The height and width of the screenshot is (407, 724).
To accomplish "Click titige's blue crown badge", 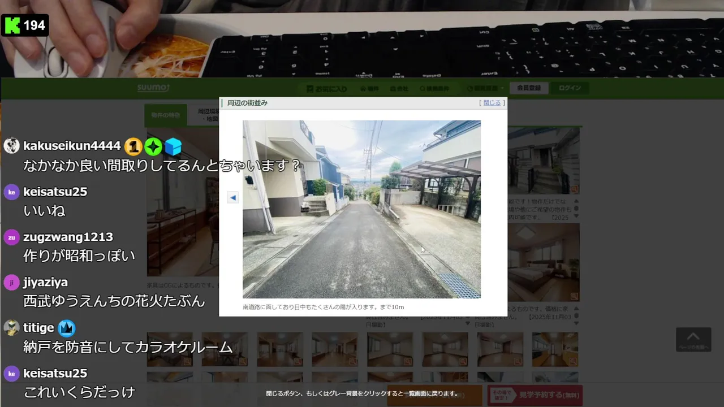I will [x=67, y=328].
